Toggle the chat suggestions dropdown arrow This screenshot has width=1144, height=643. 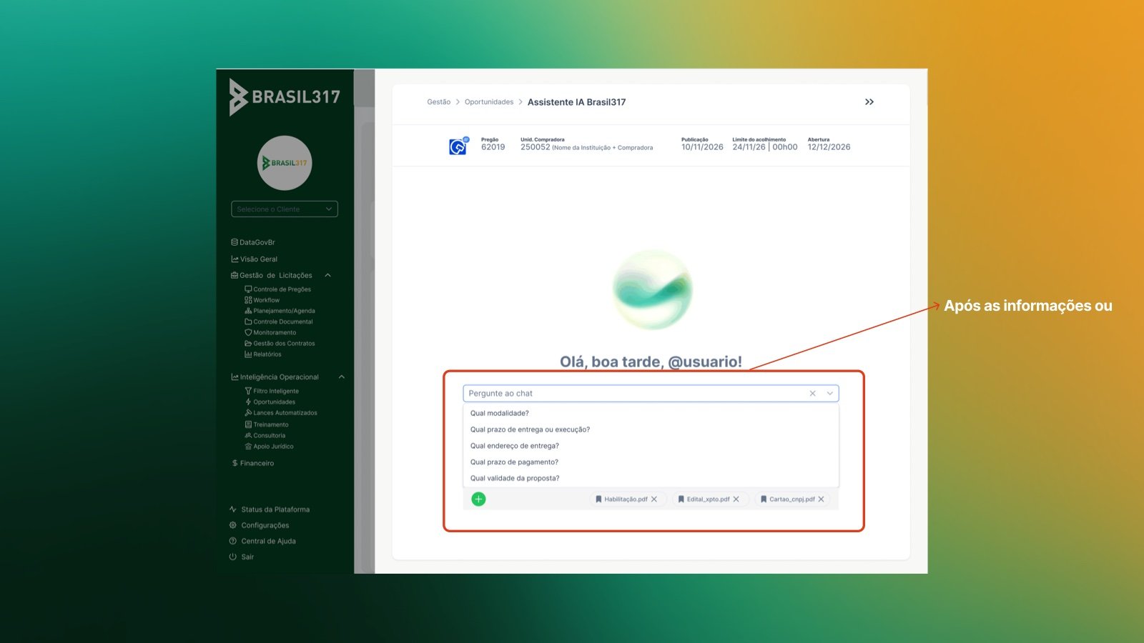tap(830, 394)
